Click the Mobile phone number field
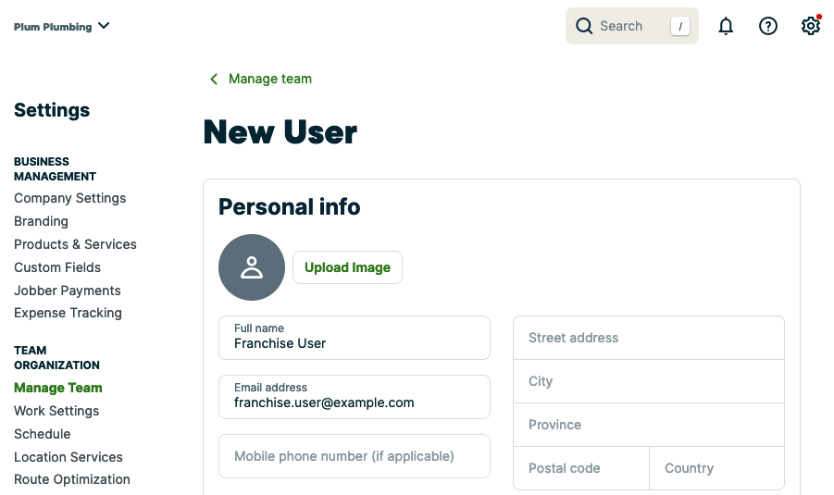 (x=354, y=456)
